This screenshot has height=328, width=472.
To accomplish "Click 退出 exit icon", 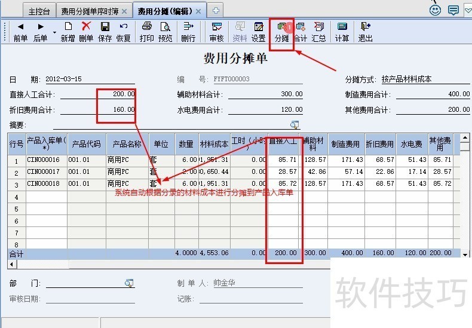I will point(365,32).
